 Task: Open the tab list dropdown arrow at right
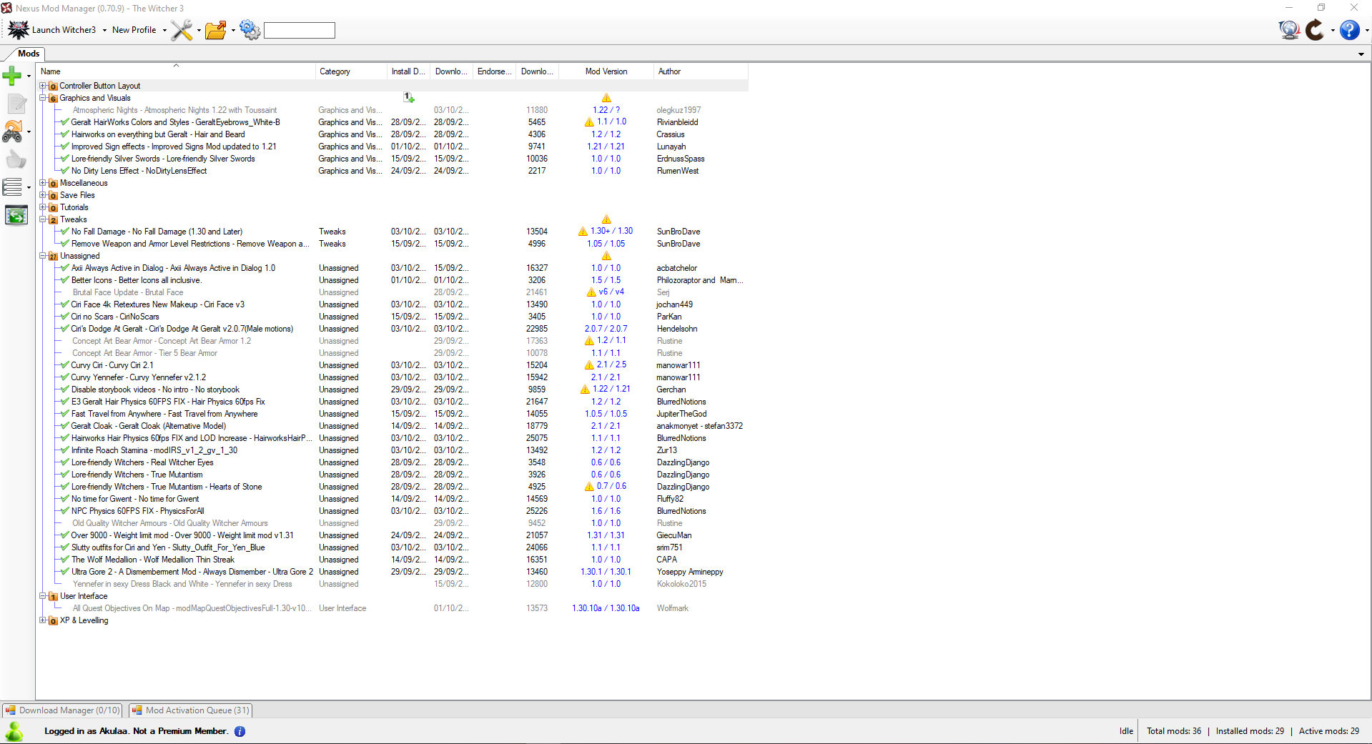click(1361, 54)
